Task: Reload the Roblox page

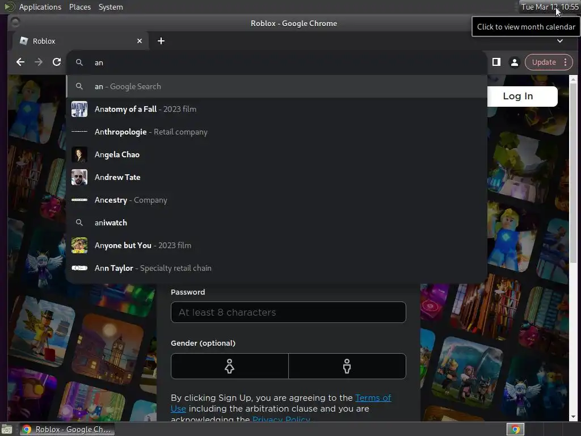Action: [x=57, y=62]
